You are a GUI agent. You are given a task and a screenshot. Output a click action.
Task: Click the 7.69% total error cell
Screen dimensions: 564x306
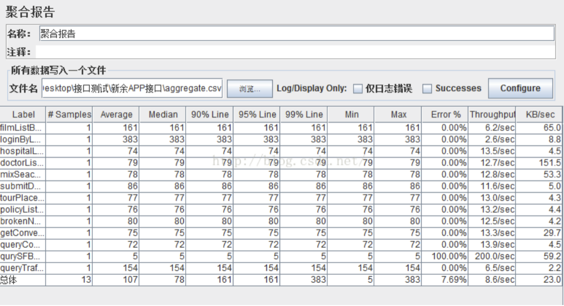[x=445, y=280]
